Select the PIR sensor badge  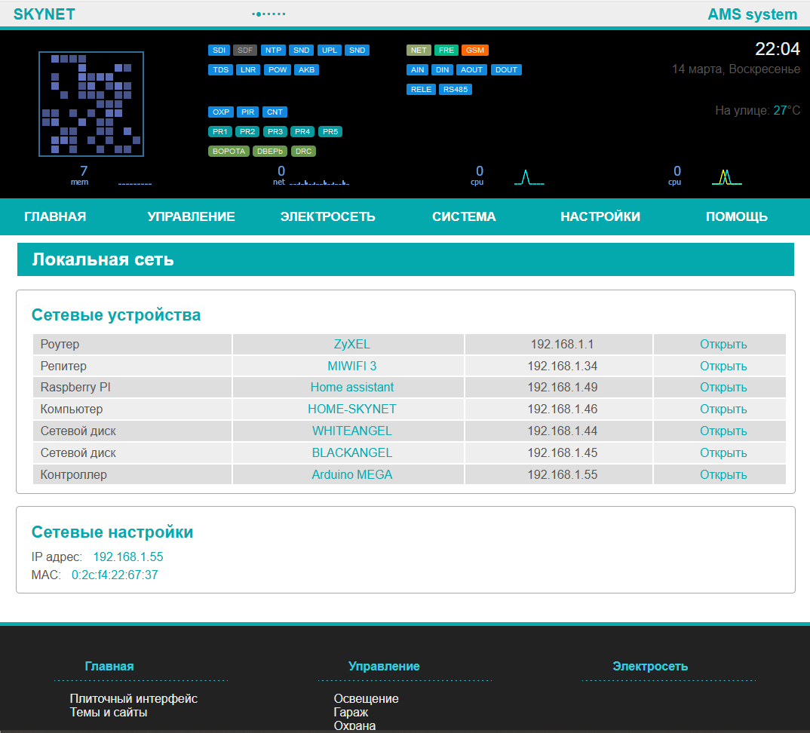pos(247,112)
